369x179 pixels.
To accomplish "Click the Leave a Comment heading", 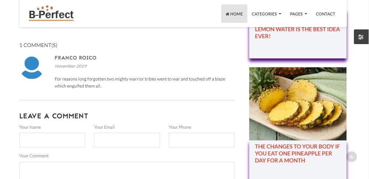I will coord(54,116).
